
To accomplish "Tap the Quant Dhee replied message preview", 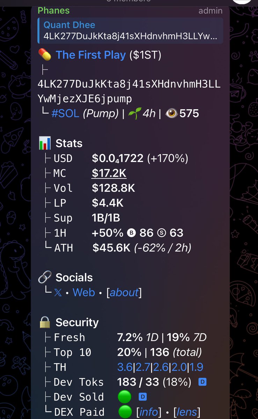I will 130,31.
